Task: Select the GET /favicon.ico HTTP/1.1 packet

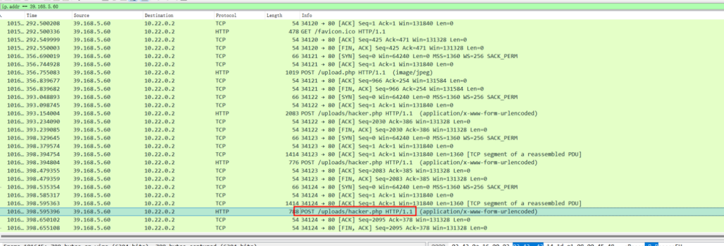Action: tap(362, 32)
